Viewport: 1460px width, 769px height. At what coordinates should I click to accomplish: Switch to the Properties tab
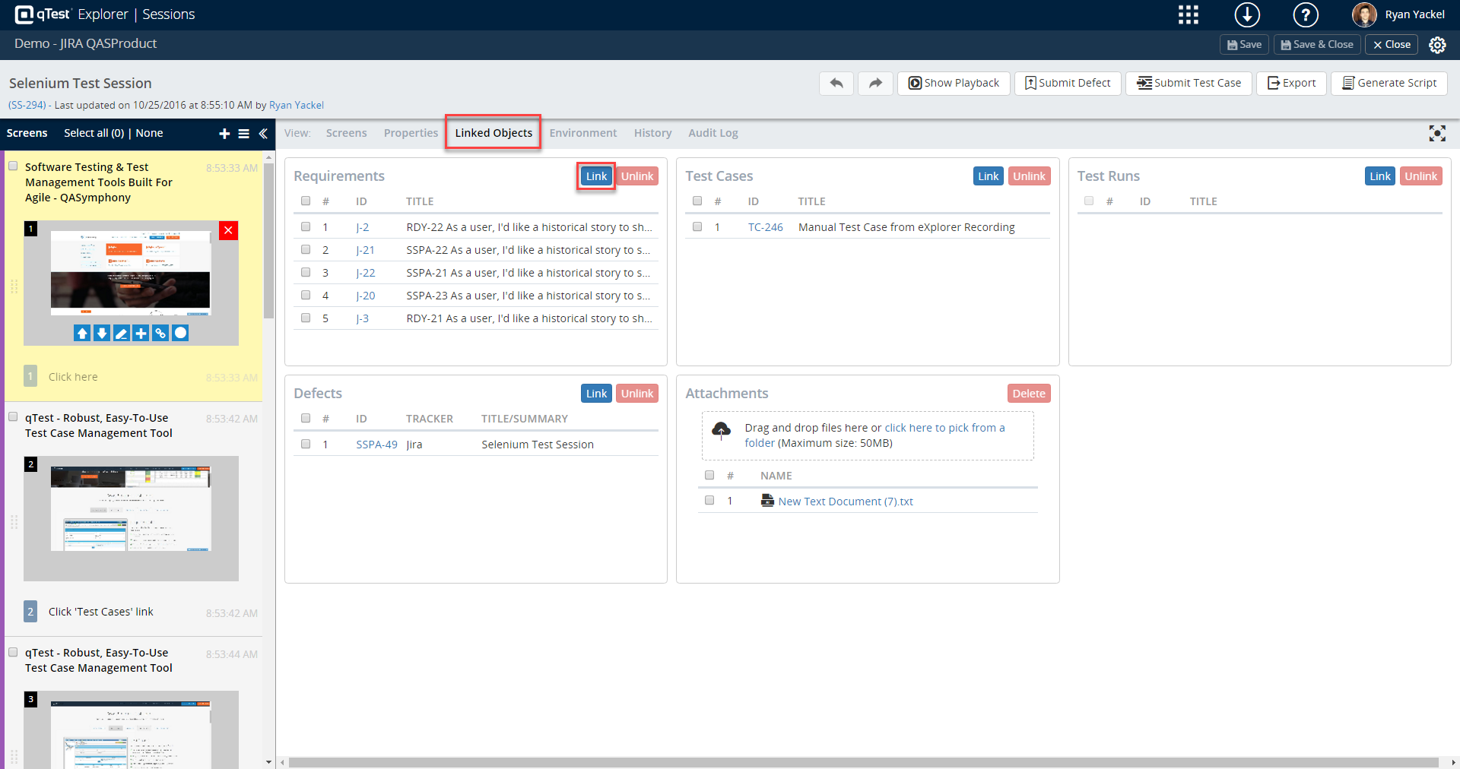[411, 133]
